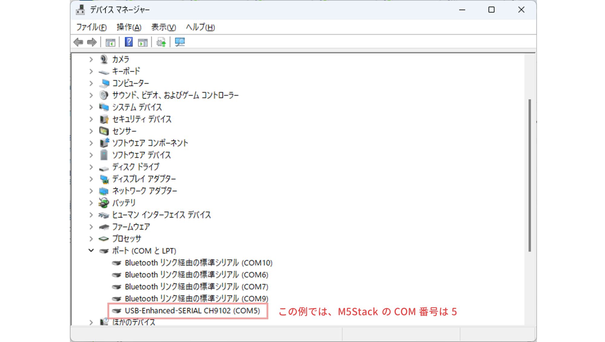Viewport: 605px width, 342px height.
Task: Open the 表示(V) menu
Action: [163, 27]
